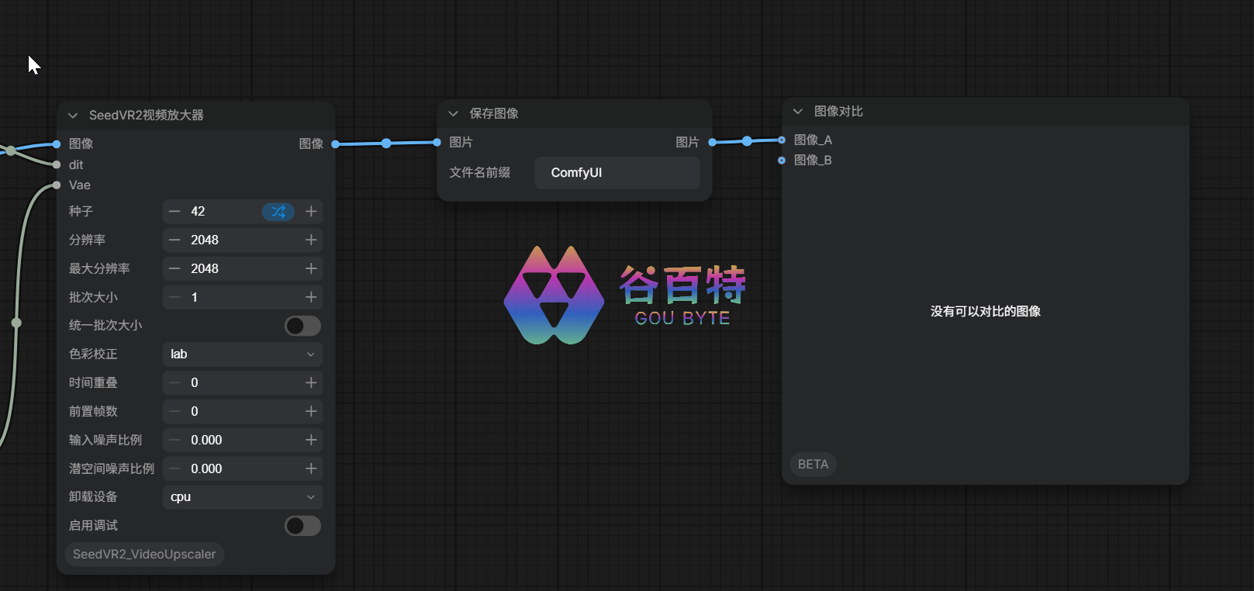This screenshot has width=1254, height=591.
Task: Collapse the 图像对比 node
Action: [798, 112]
